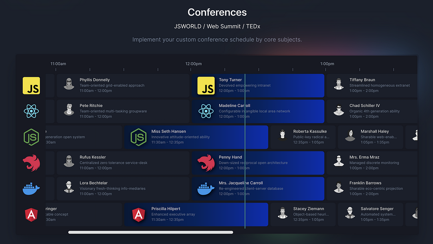The image size is (433, 244).
Task: Click Tiffany Braun name text
Action: click(362, 80)
